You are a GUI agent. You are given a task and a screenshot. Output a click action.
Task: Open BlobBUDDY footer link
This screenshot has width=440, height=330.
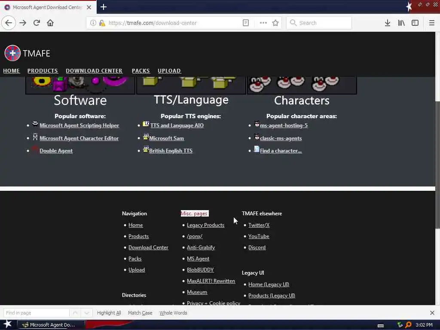pyautogui.click(x=200, y=270)
